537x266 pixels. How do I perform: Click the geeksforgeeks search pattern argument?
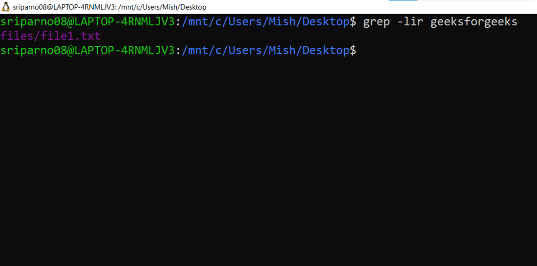(x=474, y=22)
